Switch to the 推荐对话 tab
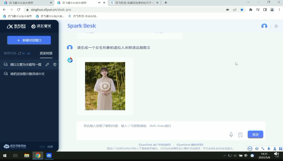This screenshot has width=283, height=161. pos(10,53)
